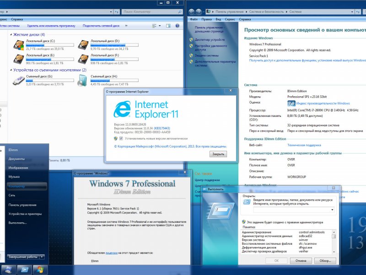Click Подключить сетевой диск toolbar button
Image resolution: width=366 pixels, height=275 pixels.
(101, 26)
